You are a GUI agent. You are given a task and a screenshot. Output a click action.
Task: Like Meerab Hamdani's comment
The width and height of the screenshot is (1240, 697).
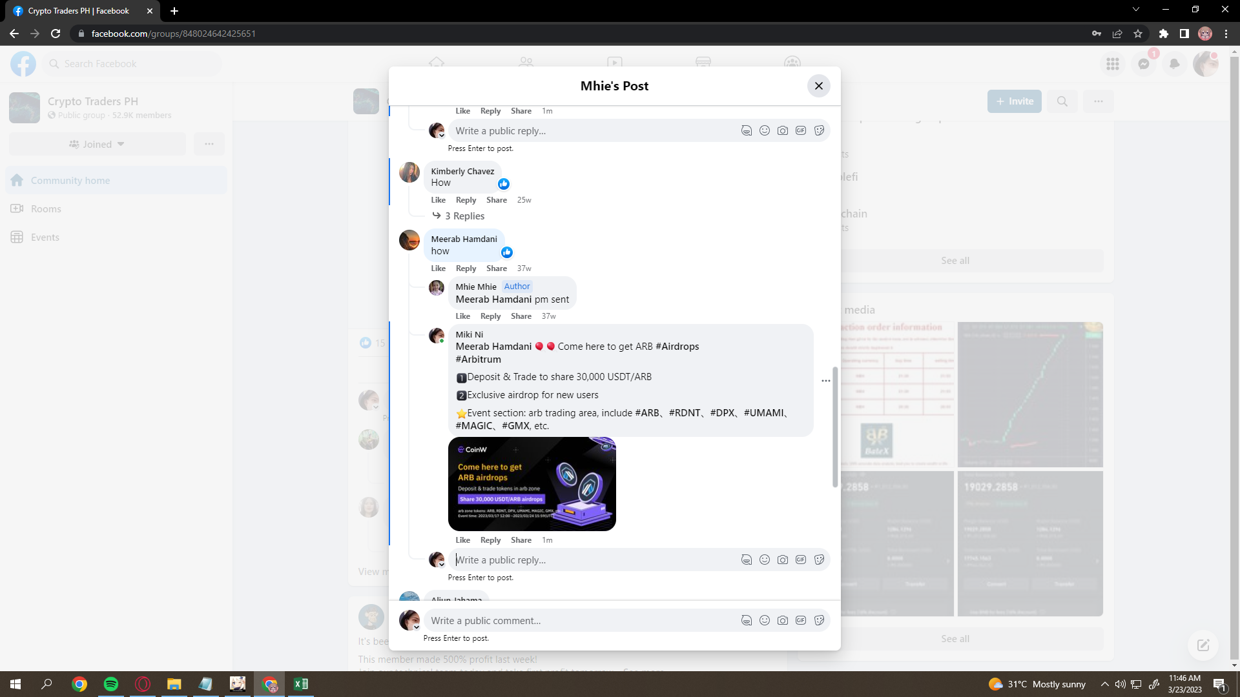tap(438, 268)
